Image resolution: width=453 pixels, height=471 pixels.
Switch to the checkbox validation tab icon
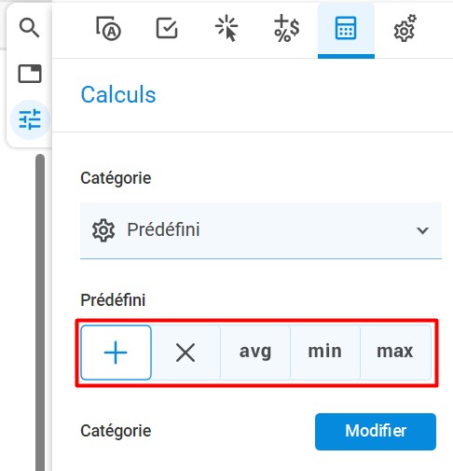(167, 28)
